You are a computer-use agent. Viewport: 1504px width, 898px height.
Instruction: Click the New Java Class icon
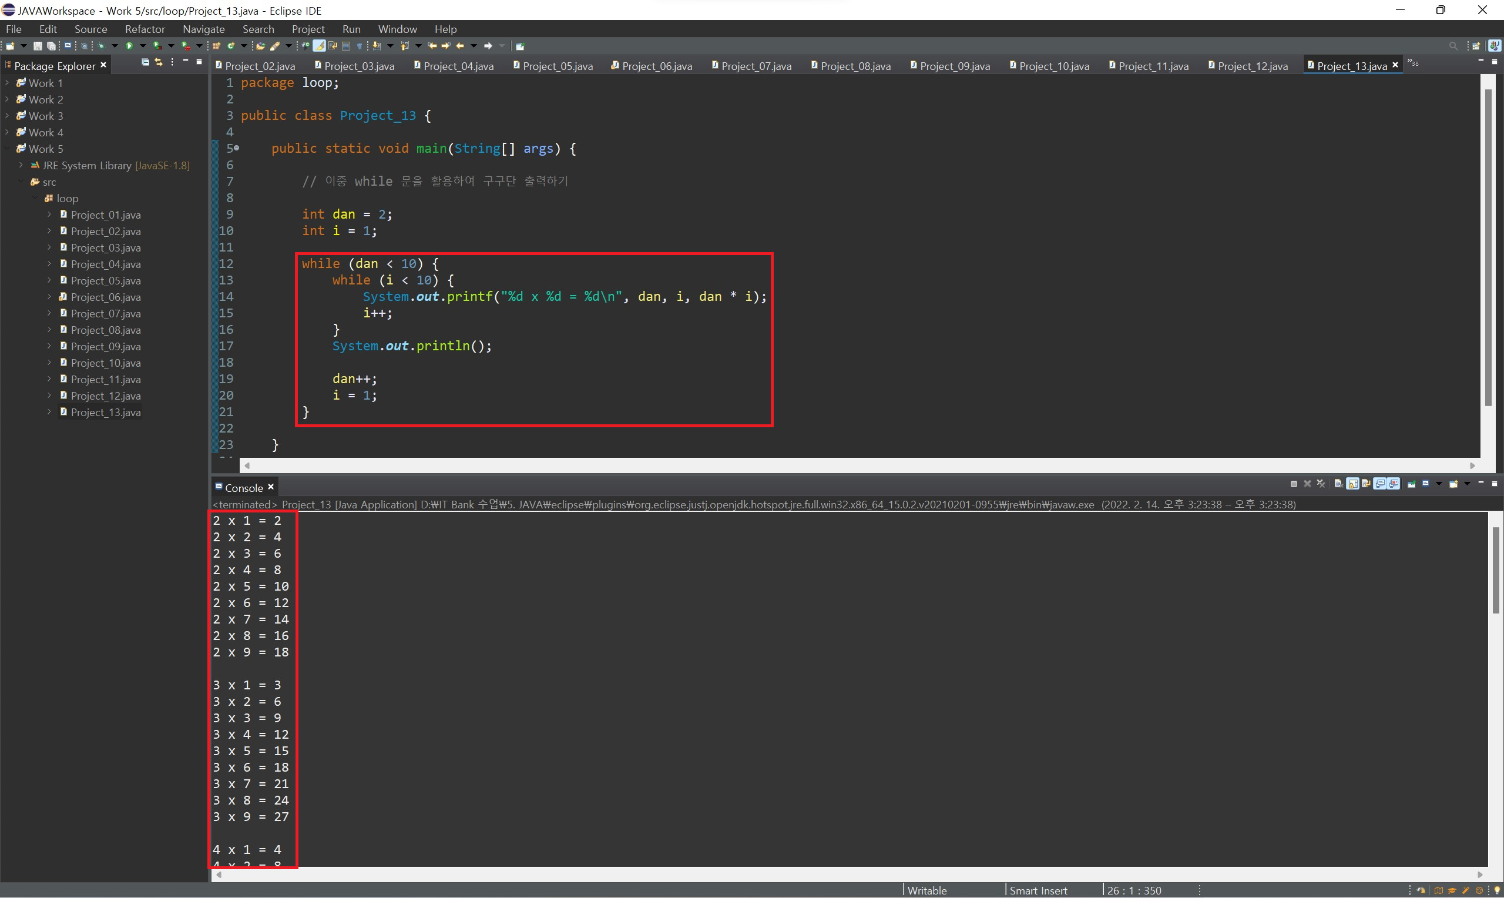click(230, 46)
